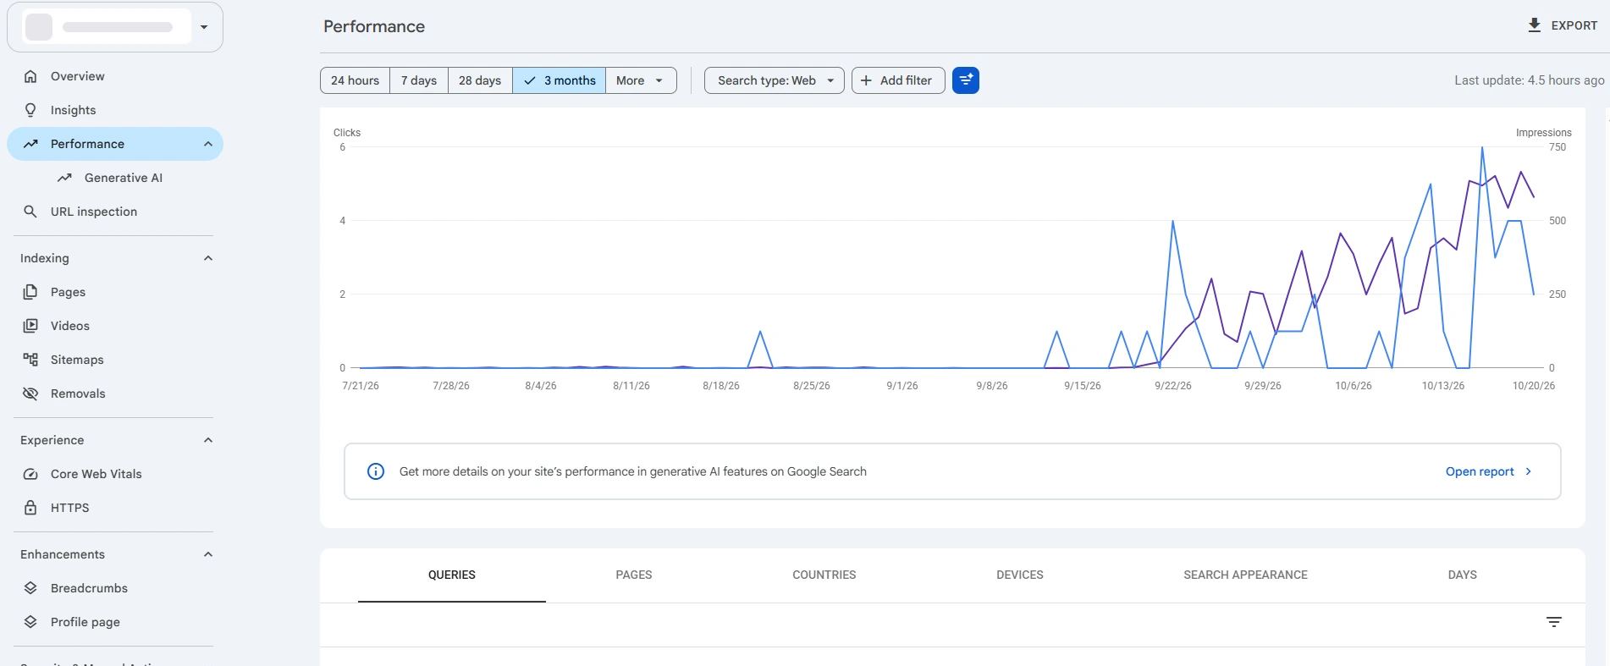Image resolution: width=1610 pixels, height=666 pixels.
Task: Click the Add filter button
Action: [x=898, y=80]
